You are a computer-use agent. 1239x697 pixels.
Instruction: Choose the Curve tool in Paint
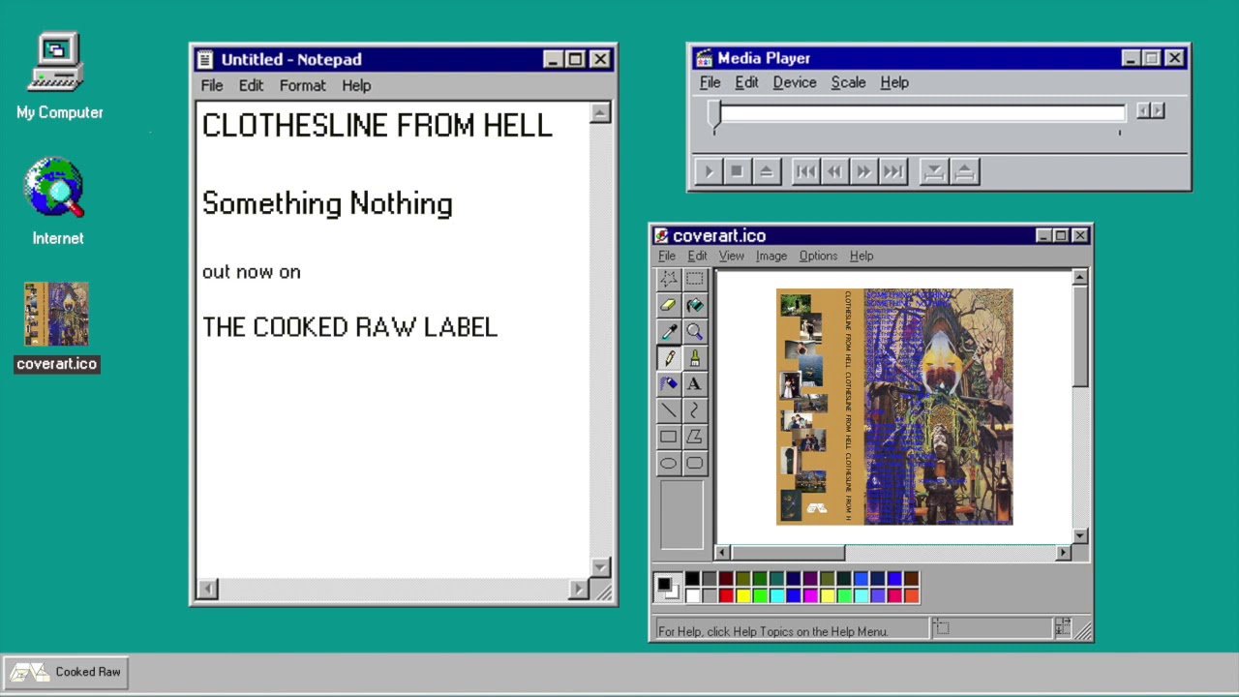(694, 409)
